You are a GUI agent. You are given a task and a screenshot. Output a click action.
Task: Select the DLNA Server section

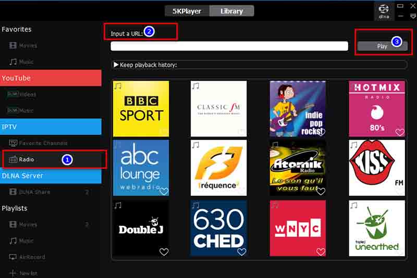pyautogui.click(x=51, y=176)
